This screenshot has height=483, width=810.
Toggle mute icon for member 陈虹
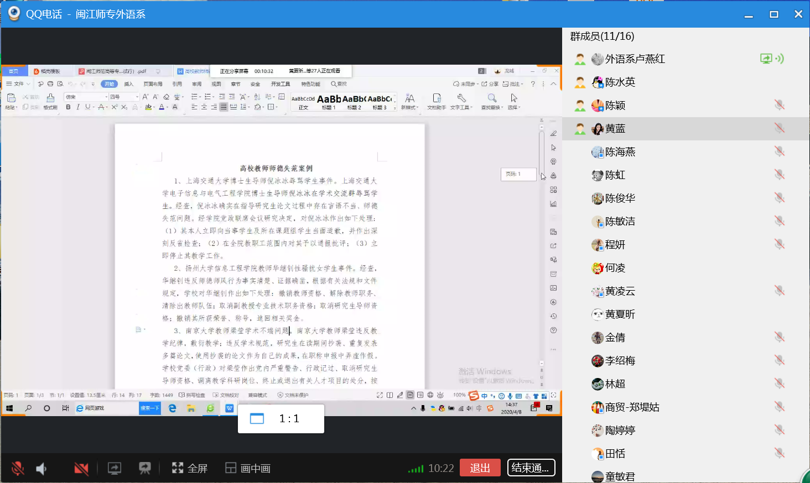click(780, 175)
